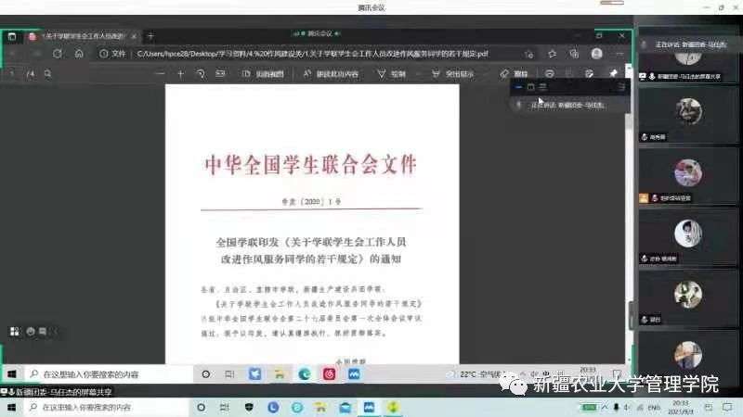
Task: Open a new browser tab
Action: [150, 36]
